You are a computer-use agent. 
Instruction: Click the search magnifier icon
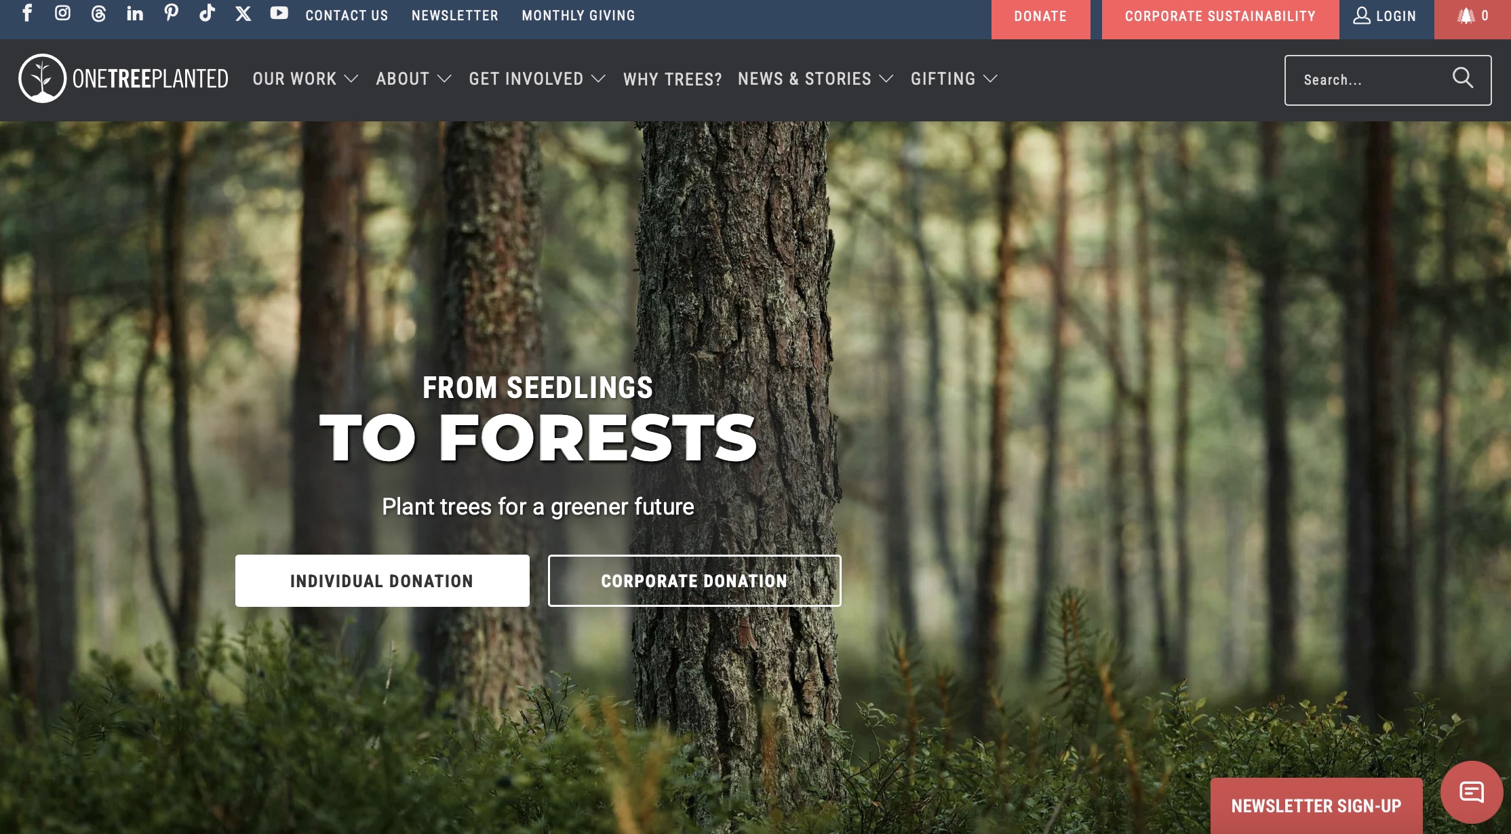click(1462, 79)
